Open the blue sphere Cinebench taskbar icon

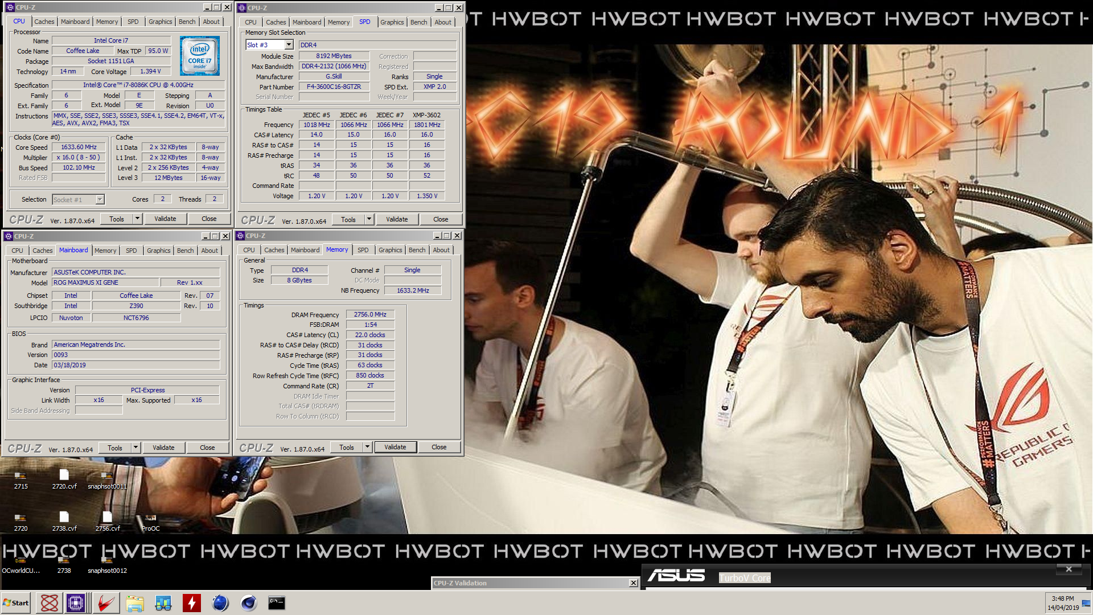pos(220,602)
